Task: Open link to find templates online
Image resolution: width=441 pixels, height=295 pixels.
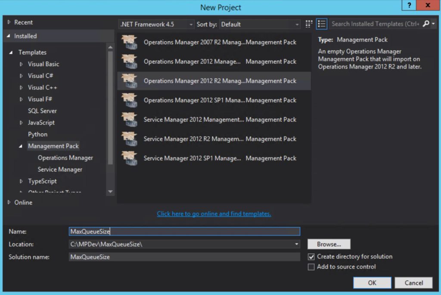Action: coord(214,214)
